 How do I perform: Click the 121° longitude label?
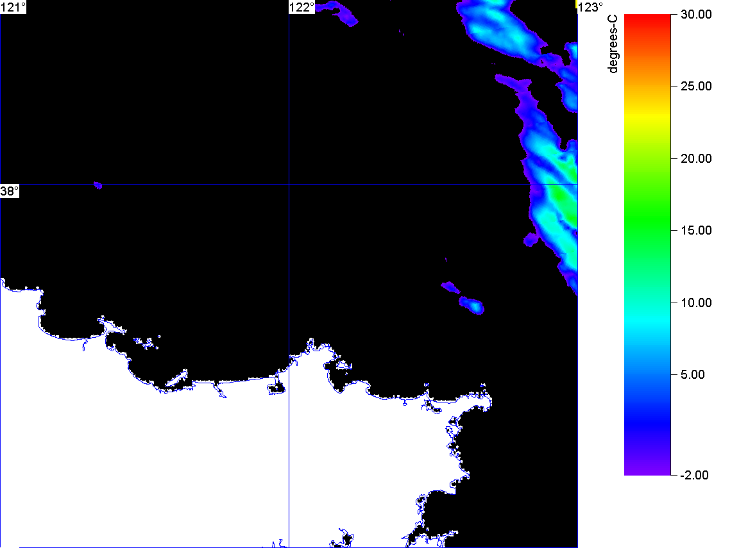[13, 7]
